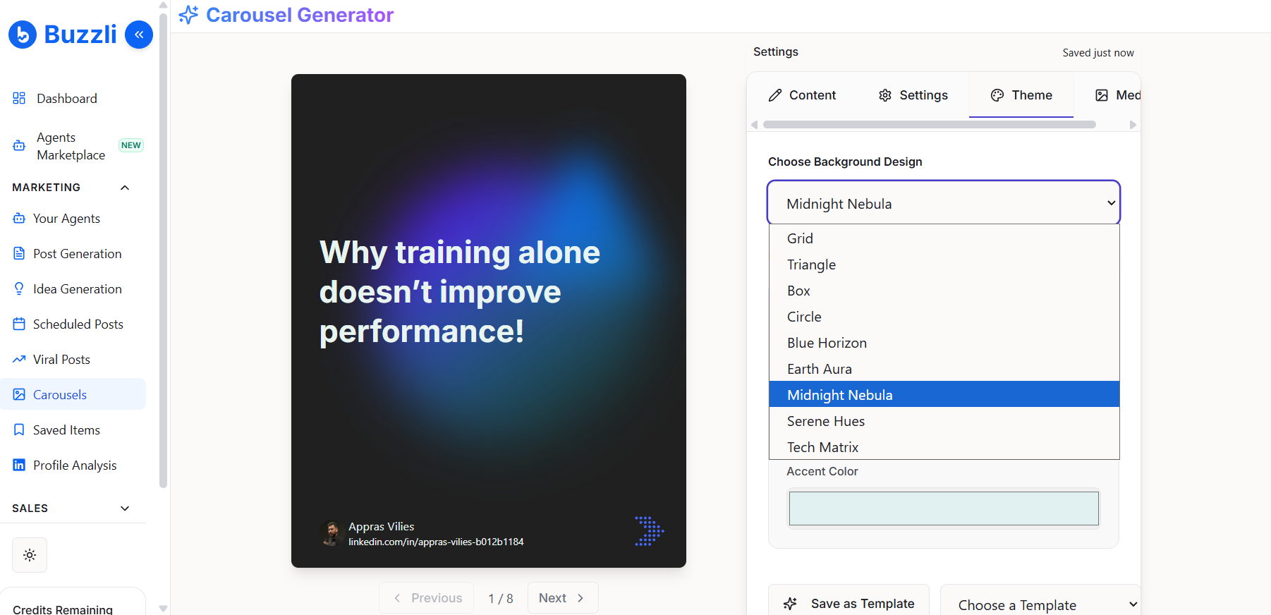
Task: Open Dashboard from the sidebar
Action: click(x=67, y=98)
